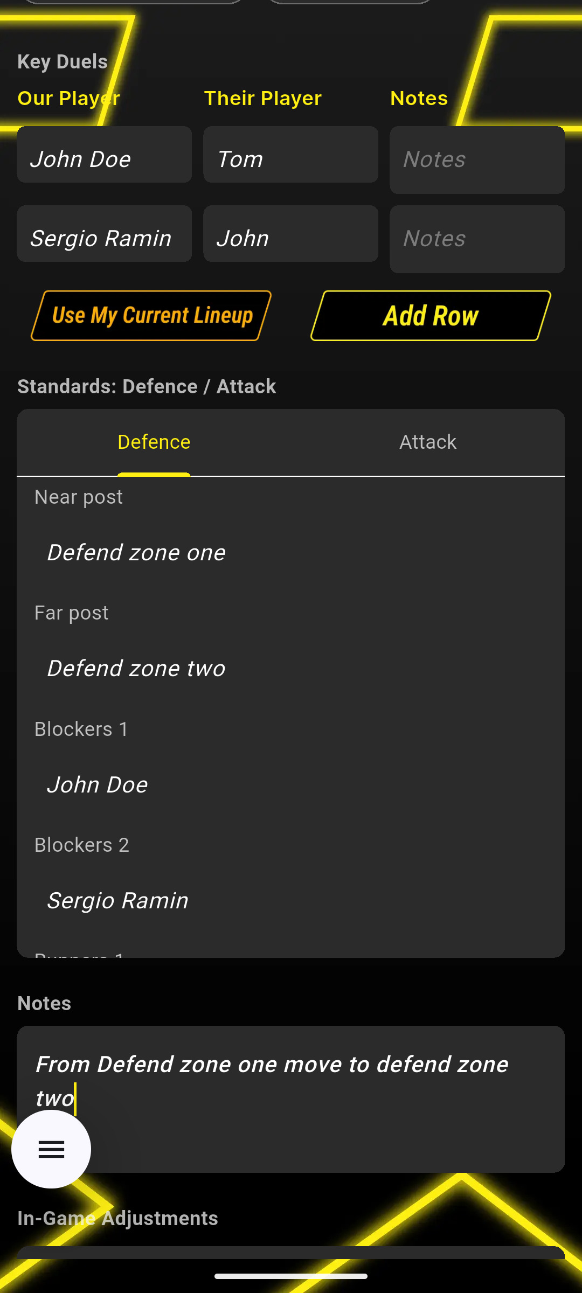
Task: Edit the John Doe our player field
Action: (104, 159)
